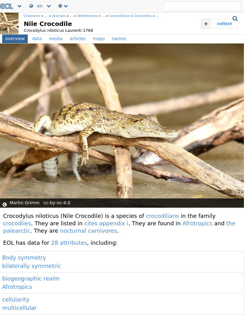Expand the dropdown next to the EOL logo
The width and height of the screenshot is (247, 316).
(x=19, y=6)
